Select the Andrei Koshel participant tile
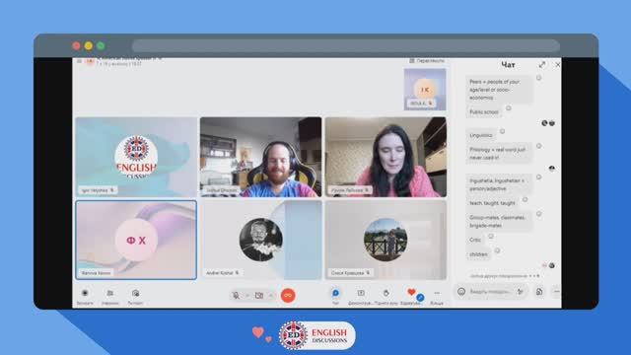 [x=260, y=240]
